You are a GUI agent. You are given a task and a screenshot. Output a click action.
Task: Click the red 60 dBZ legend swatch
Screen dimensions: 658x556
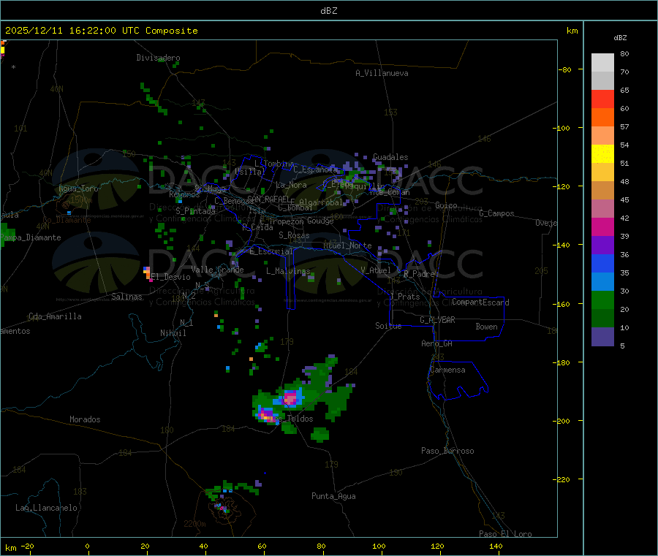pyautogui.click(x=602, y=99)
